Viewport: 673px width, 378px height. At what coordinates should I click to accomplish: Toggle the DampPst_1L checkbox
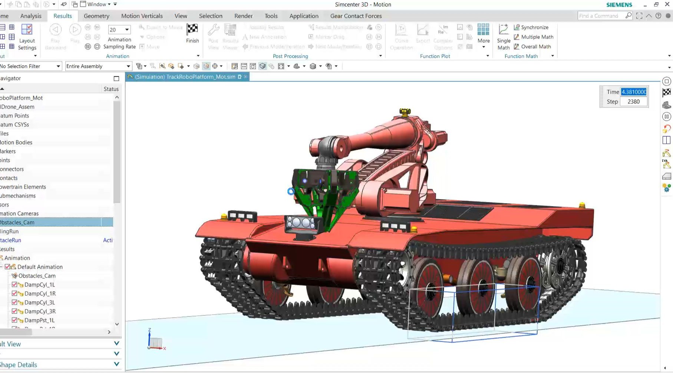coord(14,320)
